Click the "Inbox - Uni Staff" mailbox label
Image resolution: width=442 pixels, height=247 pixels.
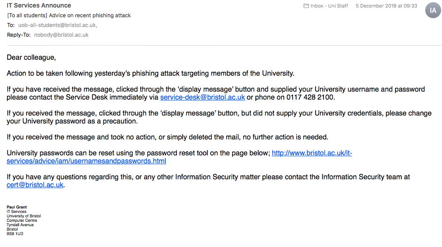(x=329, y=6)
